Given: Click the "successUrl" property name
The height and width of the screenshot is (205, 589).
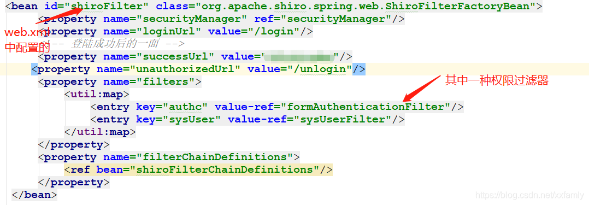Looking at the screenshot, I should [175, 57].
